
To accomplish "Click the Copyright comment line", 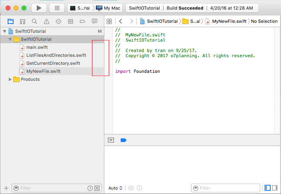I will [x=185, y=56].
